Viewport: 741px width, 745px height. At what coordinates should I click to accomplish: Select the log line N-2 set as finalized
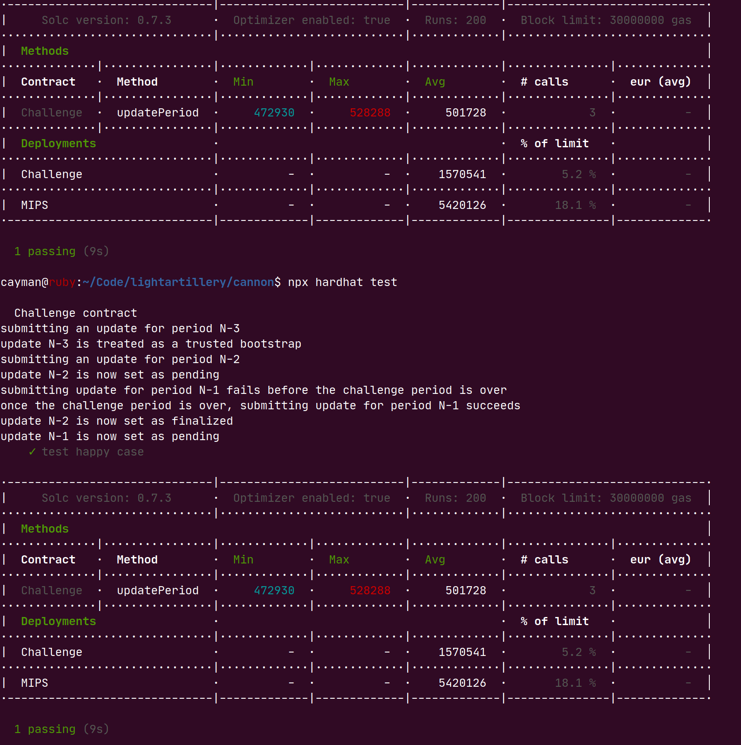point(116,421)
